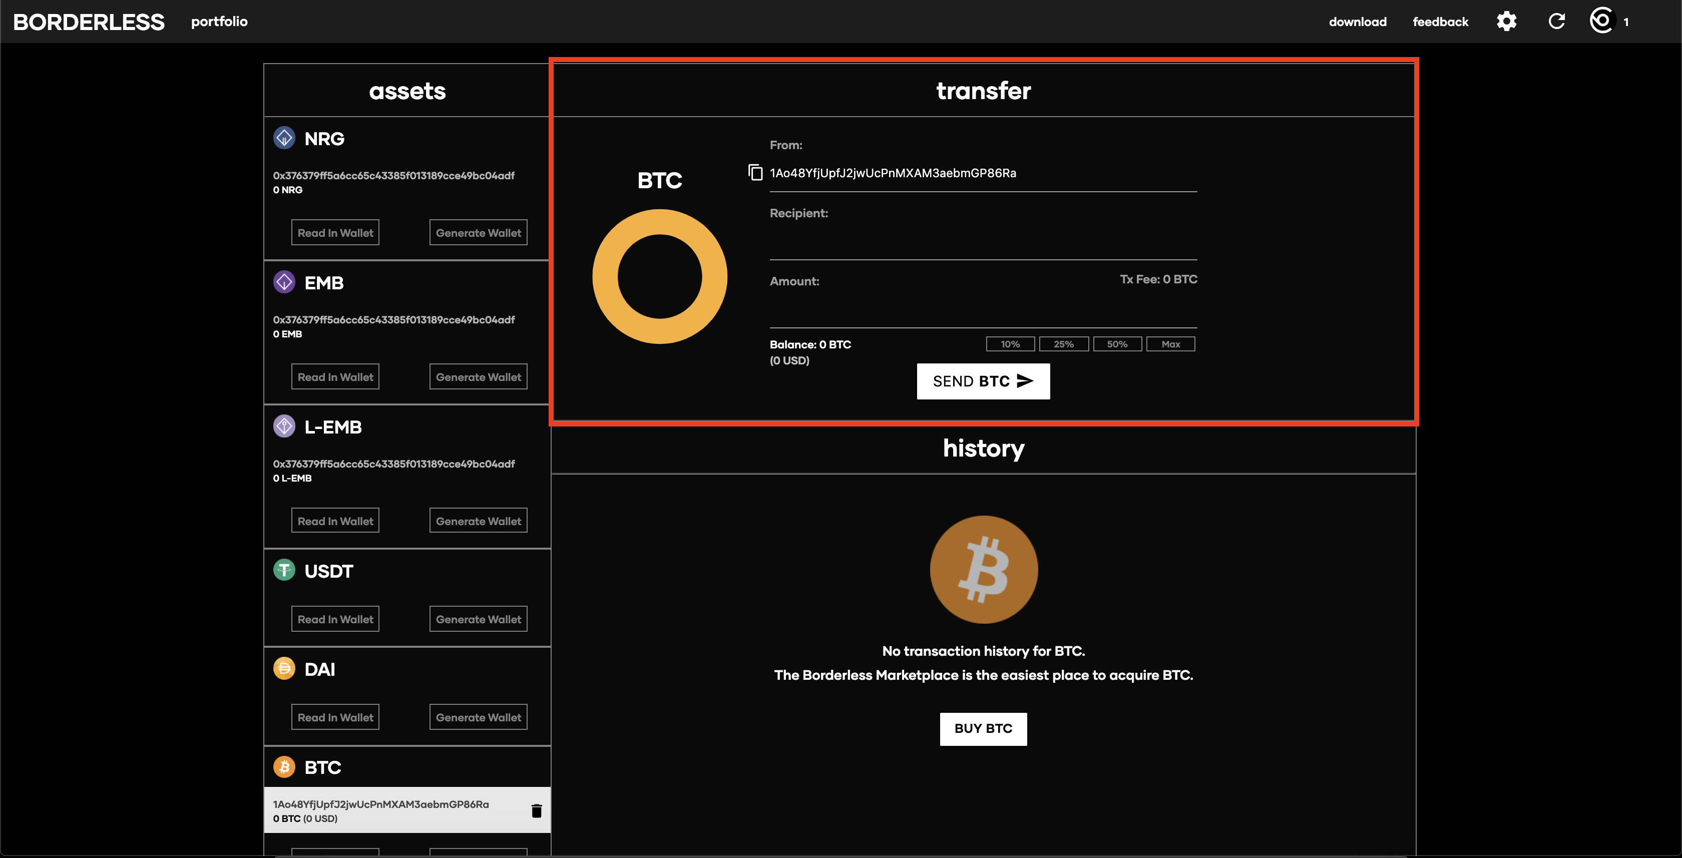This screenshot has width=1682, height=858.
Task: Open the portfolio tab
Action: (x=219, y=22)
